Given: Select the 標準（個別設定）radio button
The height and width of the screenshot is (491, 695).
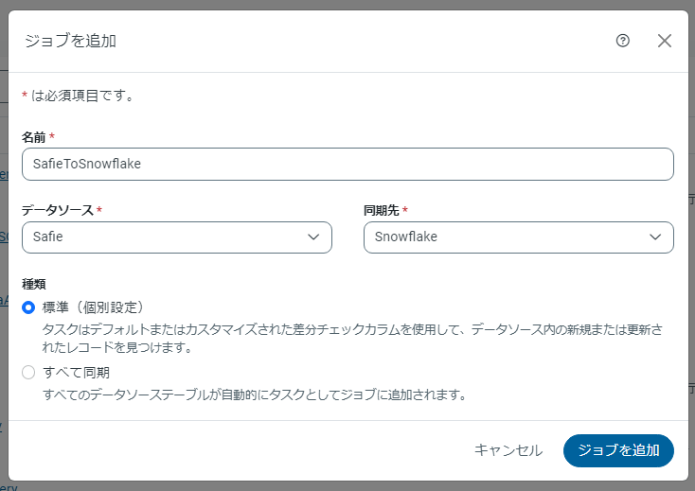Looking at the screenshot, I should click(28, 307).
